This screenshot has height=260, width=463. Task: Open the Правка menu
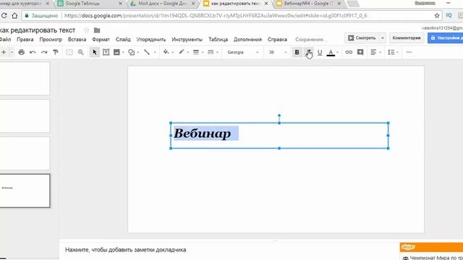25,39
